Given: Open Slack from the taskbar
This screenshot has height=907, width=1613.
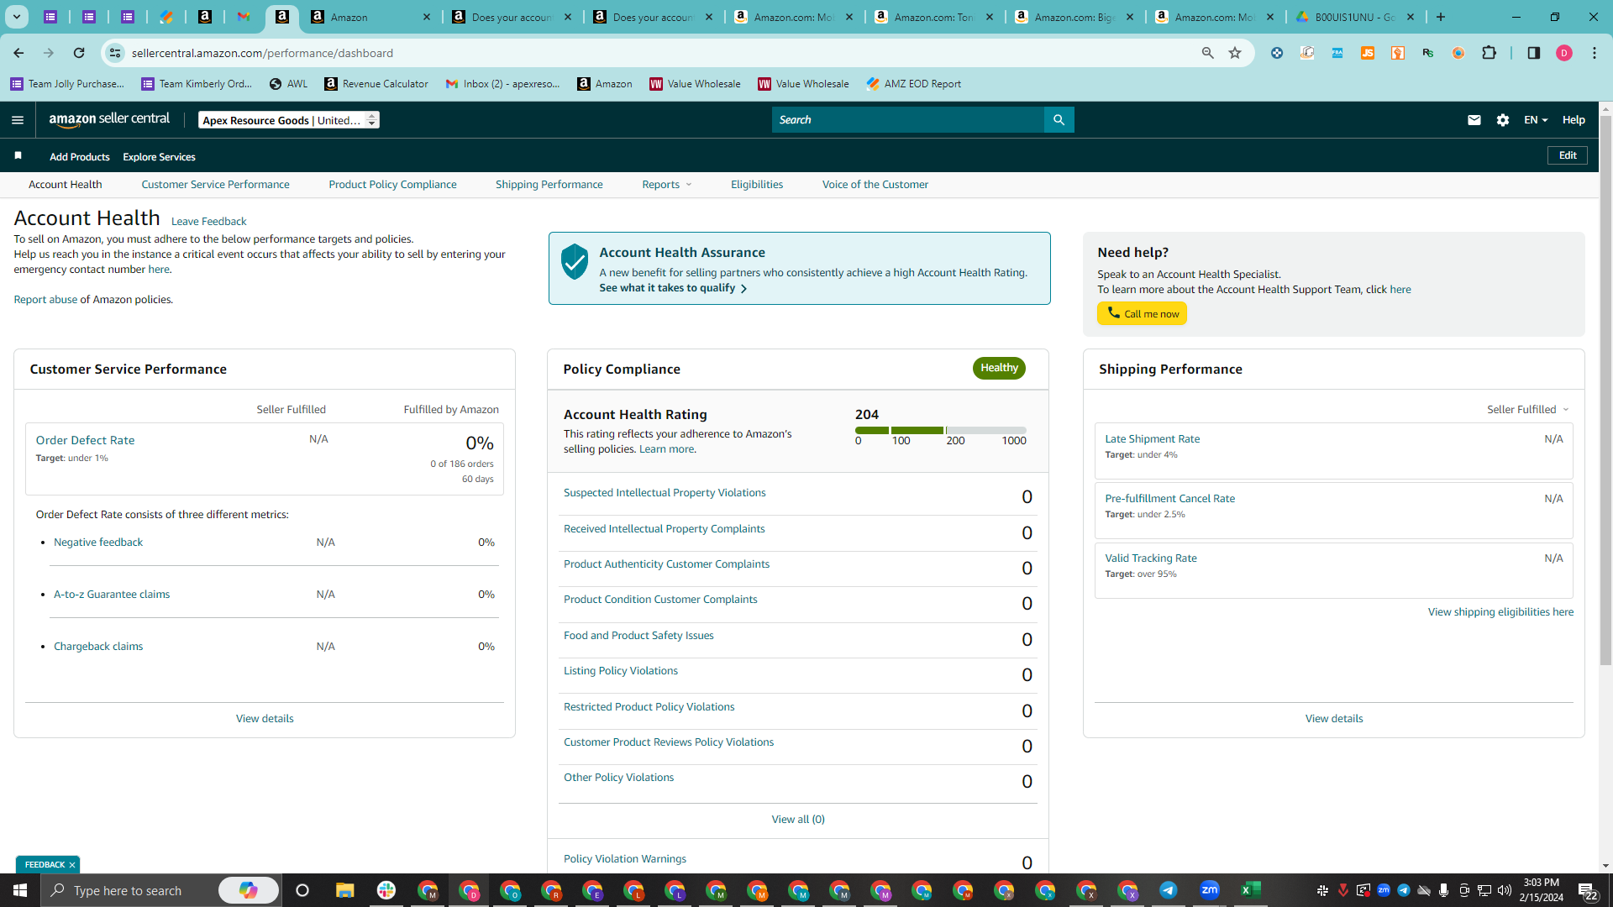Looking at the screenshot, I should (x=386, y=890).
